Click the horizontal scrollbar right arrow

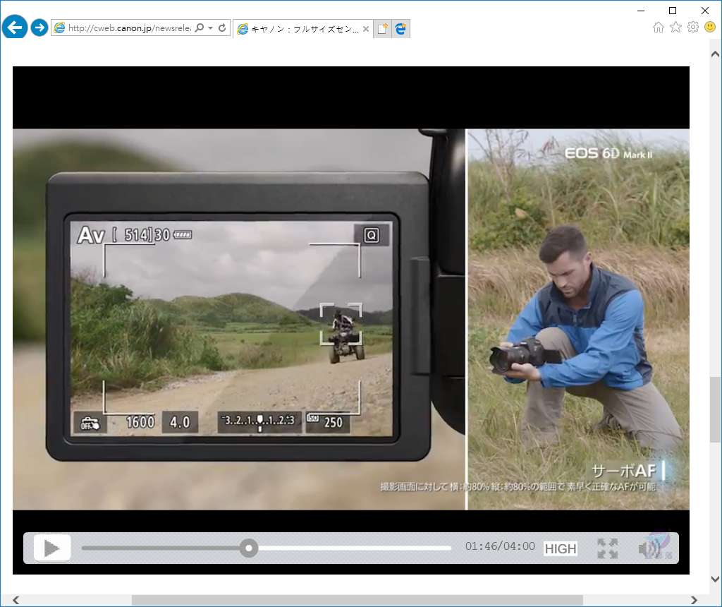pyautogui.click(x=694, y=600)
